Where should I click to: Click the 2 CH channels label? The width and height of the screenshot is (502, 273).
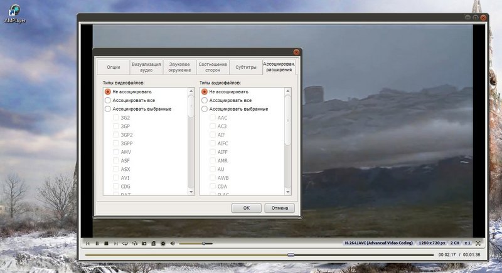coord(454,243)
